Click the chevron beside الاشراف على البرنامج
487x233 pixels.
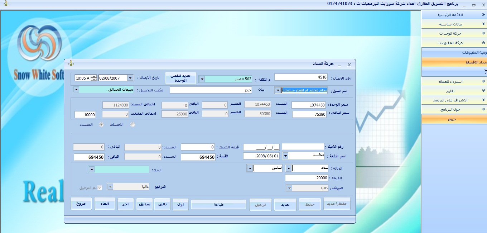click(x=483, y=100)
